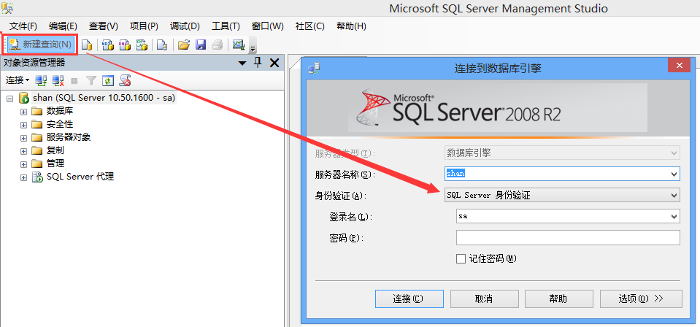Click the Stop square icon

tap(74, 81)
